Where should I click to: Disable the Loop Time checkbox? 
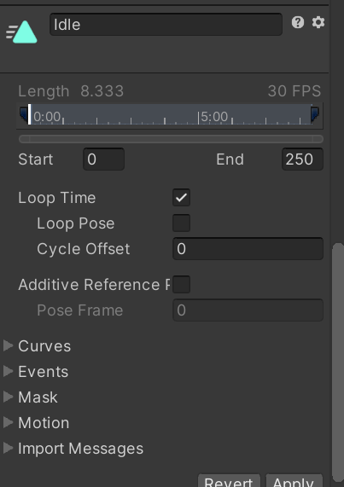(182, 198)
